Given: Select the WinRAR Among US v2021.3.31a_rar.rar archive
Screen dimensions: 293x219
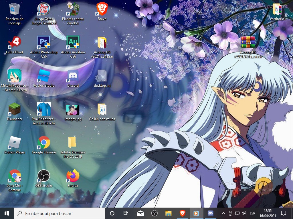Looking at the screenshot, I should (x=248, y=47).
